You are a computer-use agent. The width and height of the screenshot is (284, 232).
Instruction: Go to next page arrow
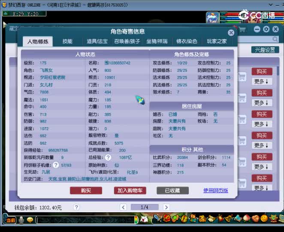pos(166,207)
